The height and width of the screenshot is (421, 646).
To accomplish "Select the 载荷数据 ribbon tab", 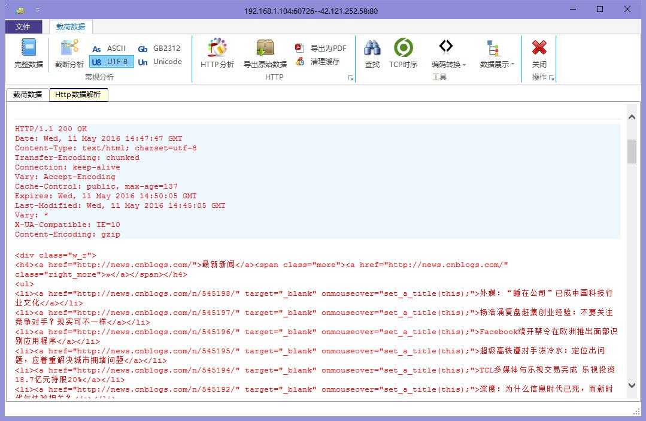I will (71, 27).
